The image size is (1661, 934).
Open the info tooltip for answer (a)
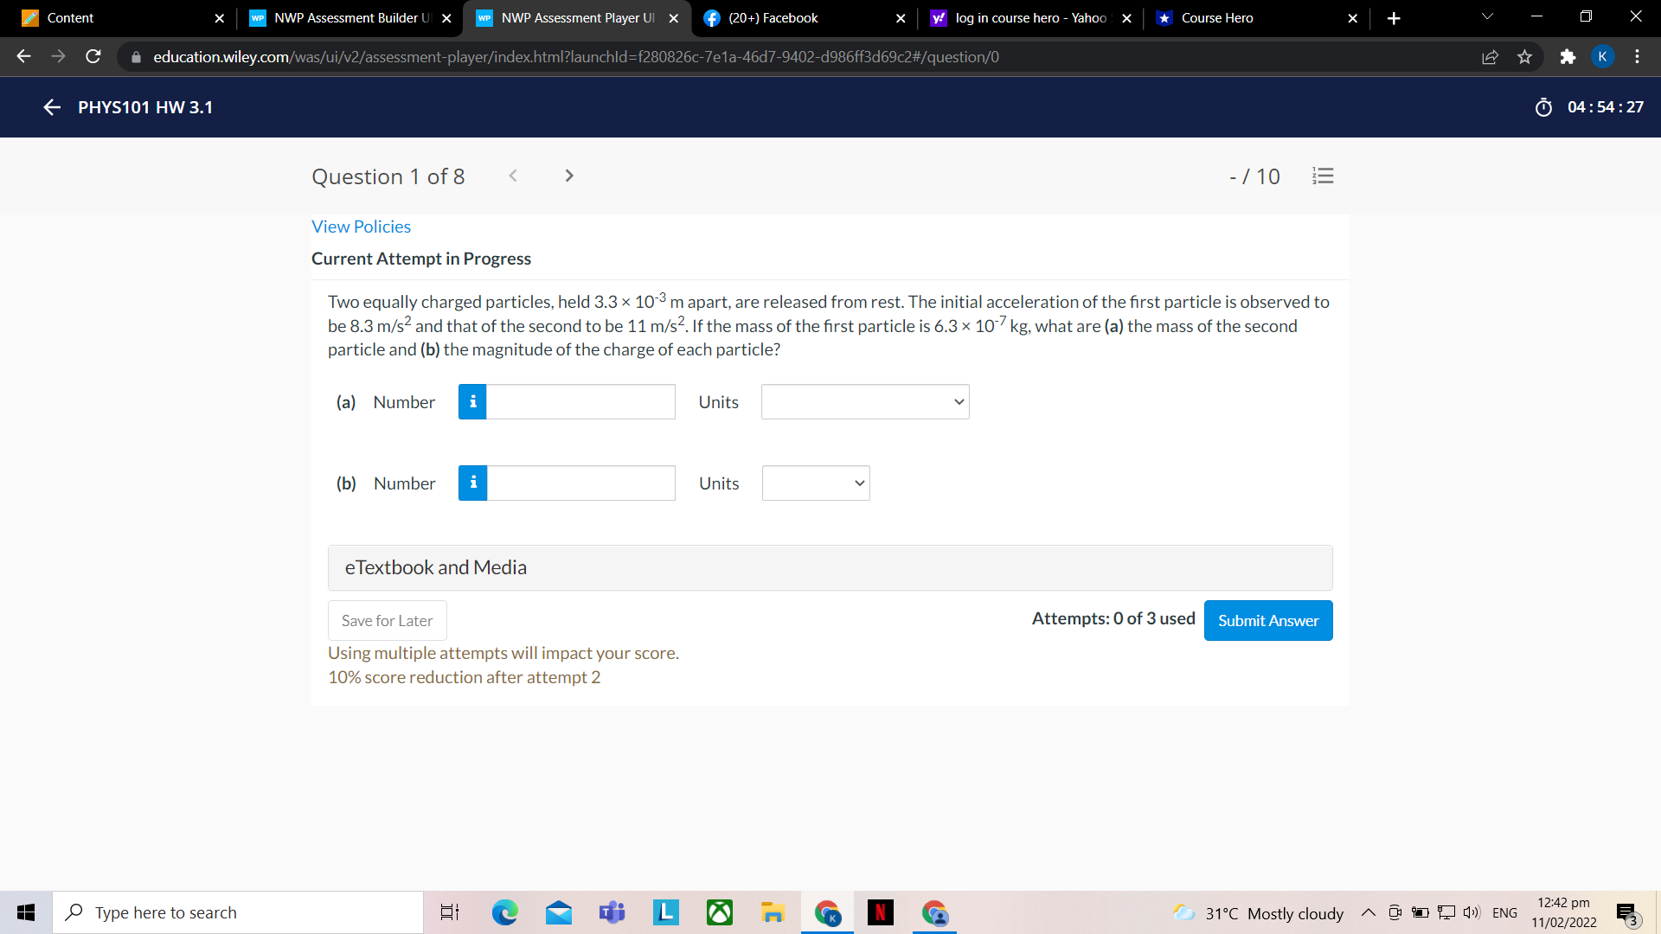(472, 401)
